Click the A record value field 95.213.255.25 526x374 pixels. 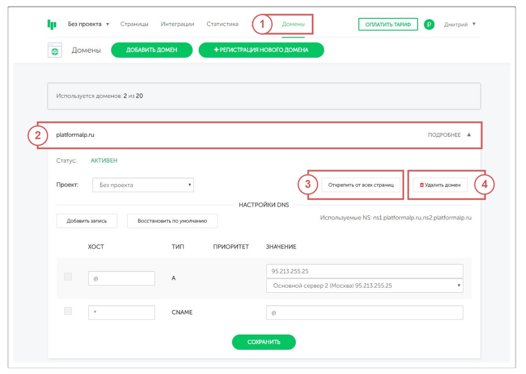click(x=364, y=272)
